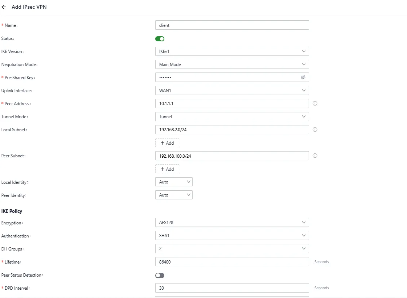Edit the Peer Subnet field 192.168.100.0/24
This screenshot has width=407, height=298.
click(232, 156)
